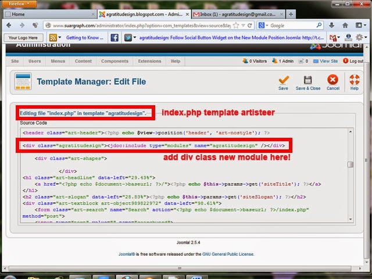Open the Users menu

(35, 61)
